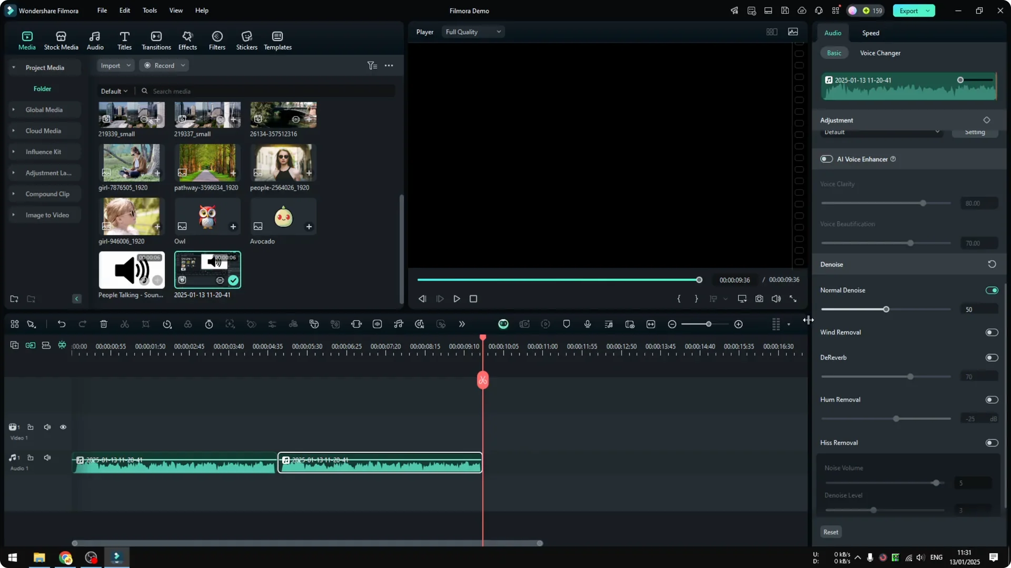Zoom in timeline with plus icon
Image resolution: width=1011 pixels, height=568 pixels.
(739, 324)
